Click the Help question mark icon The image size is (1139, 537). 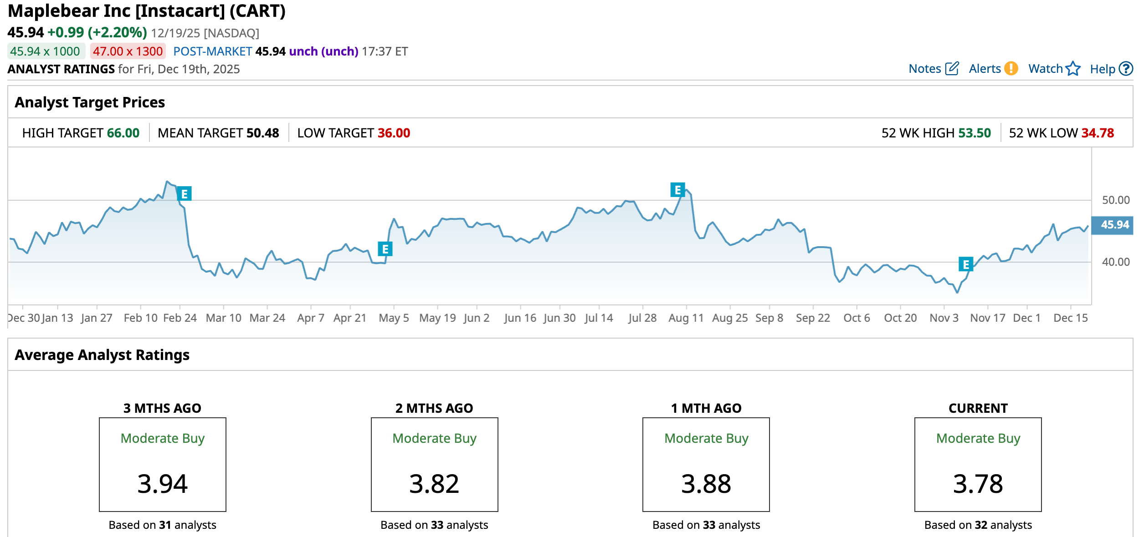click(x=1126, y=69)
